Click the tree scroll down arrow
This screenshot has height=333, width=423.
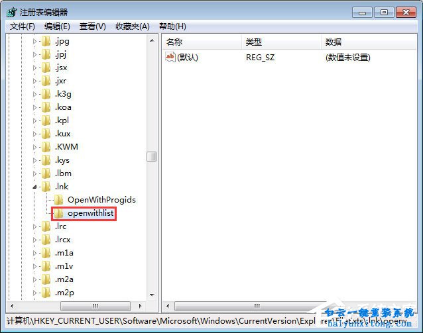tap(152, 295)
